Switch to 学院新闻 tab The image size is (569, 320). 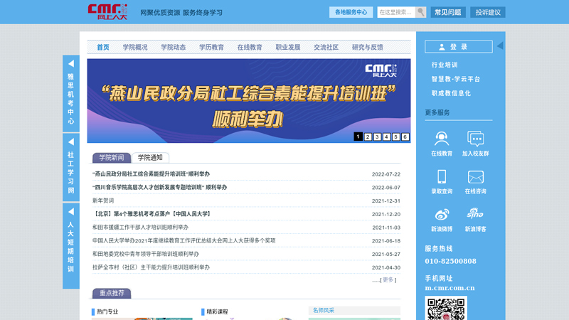click(112, 157)
